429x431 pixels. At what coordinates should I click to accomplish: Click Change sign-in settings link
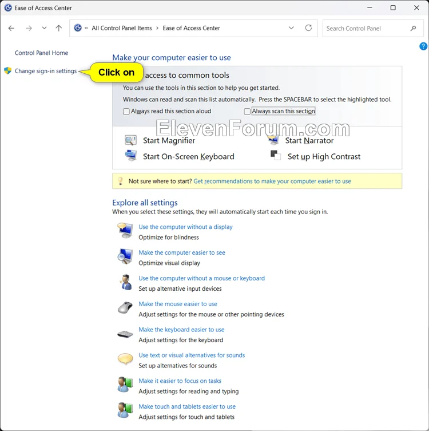point(46,71)
